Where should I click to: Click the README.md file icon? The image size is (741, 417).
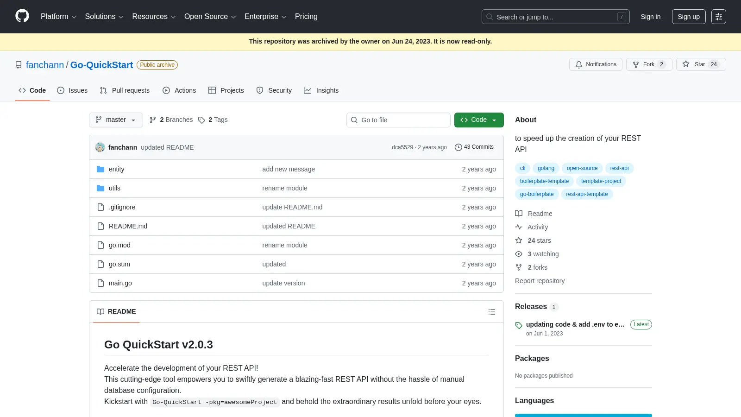pyautogui.click(x=100, y=226)
